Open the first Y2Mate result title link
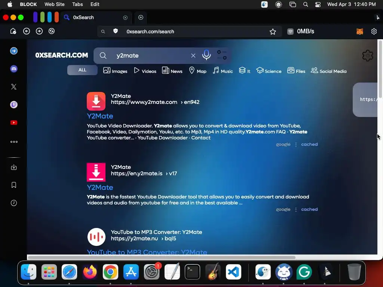Screen dimensions: 383x287 click(100, 116)
